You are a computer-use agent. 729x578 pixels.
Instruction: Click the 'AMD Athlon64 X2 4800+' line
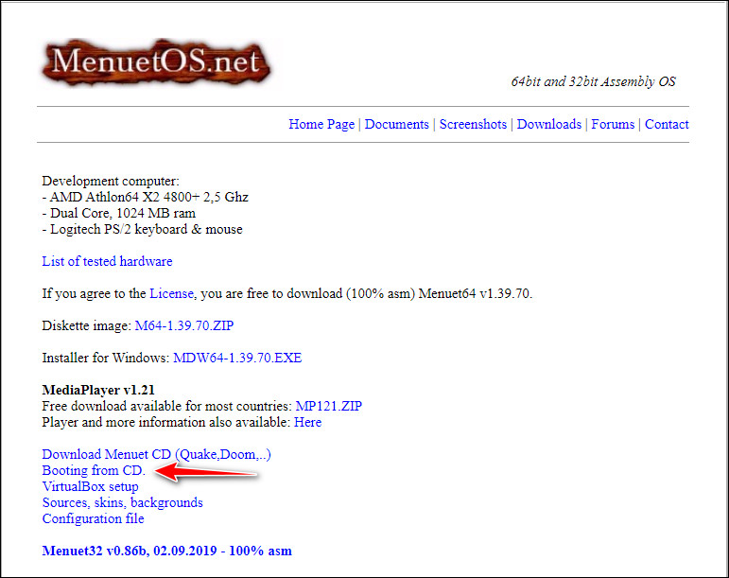(145, 197)
